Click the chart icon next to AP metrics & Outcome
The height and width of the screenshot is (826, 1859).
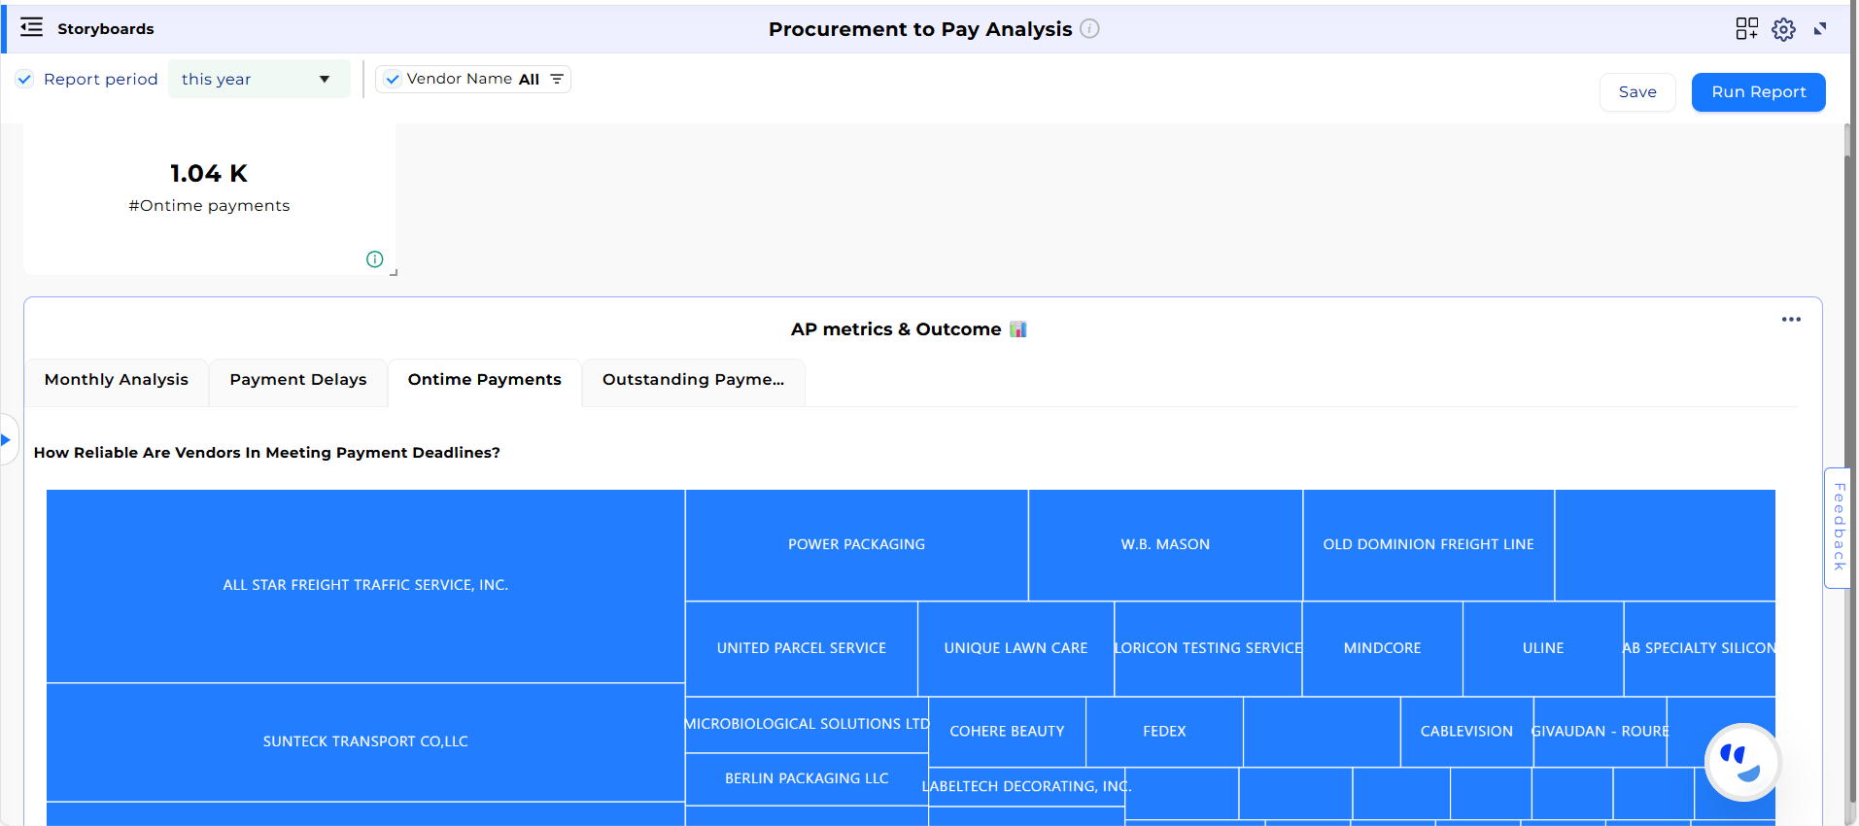(1017, 329)
